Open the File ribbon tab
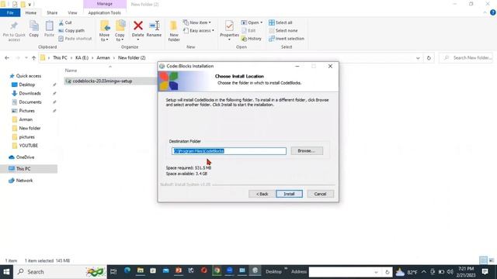This screenshot has width=497, height=279. tap(10, 12)
